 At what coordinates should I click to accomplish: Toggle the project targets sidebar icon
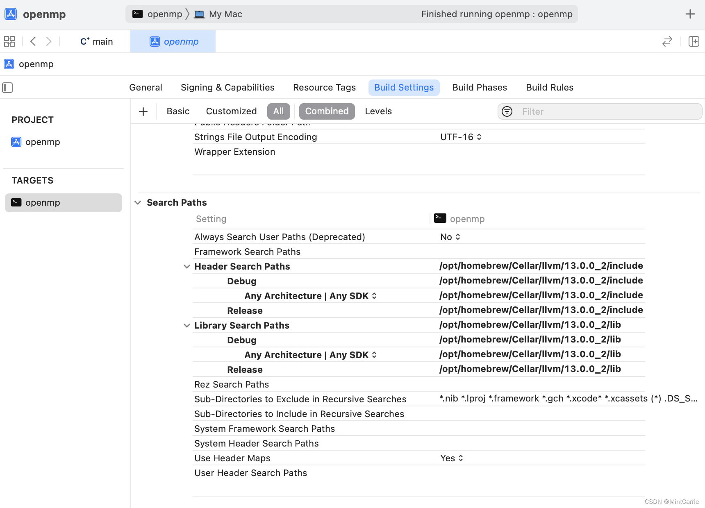(x=7, y=88)
